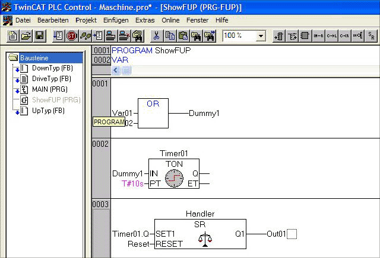Click the TwinCAT application icon in the menu bar

8,20
